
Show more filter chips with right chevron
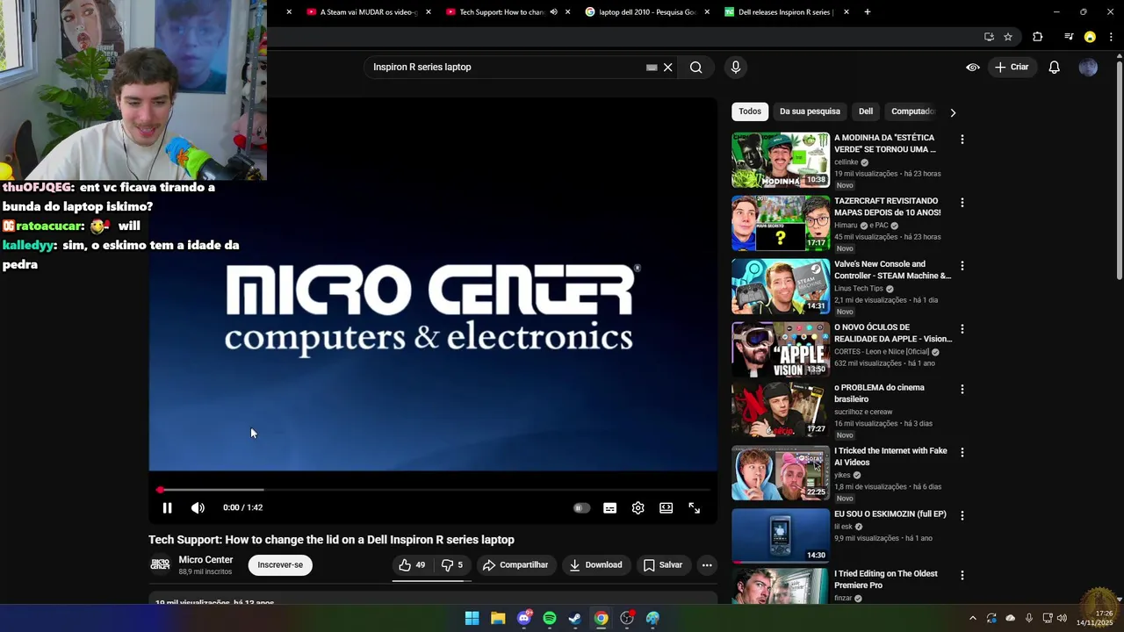coord(953,112)
